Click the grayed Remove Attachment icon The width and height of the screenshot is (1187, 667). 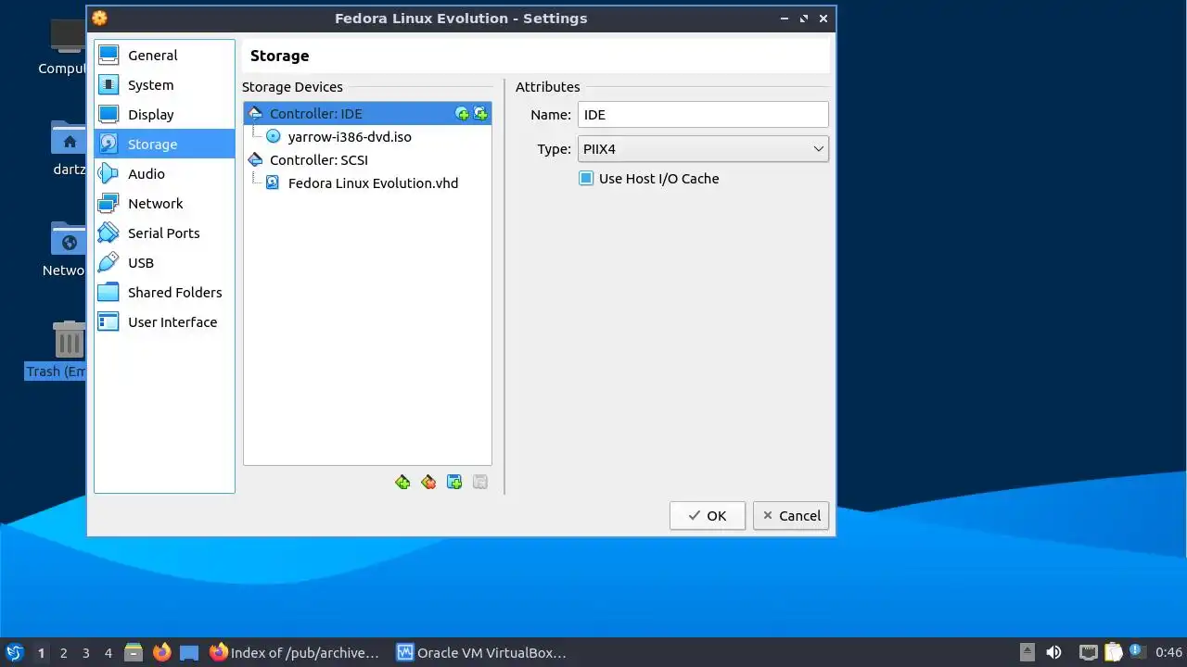click(480, 483)
